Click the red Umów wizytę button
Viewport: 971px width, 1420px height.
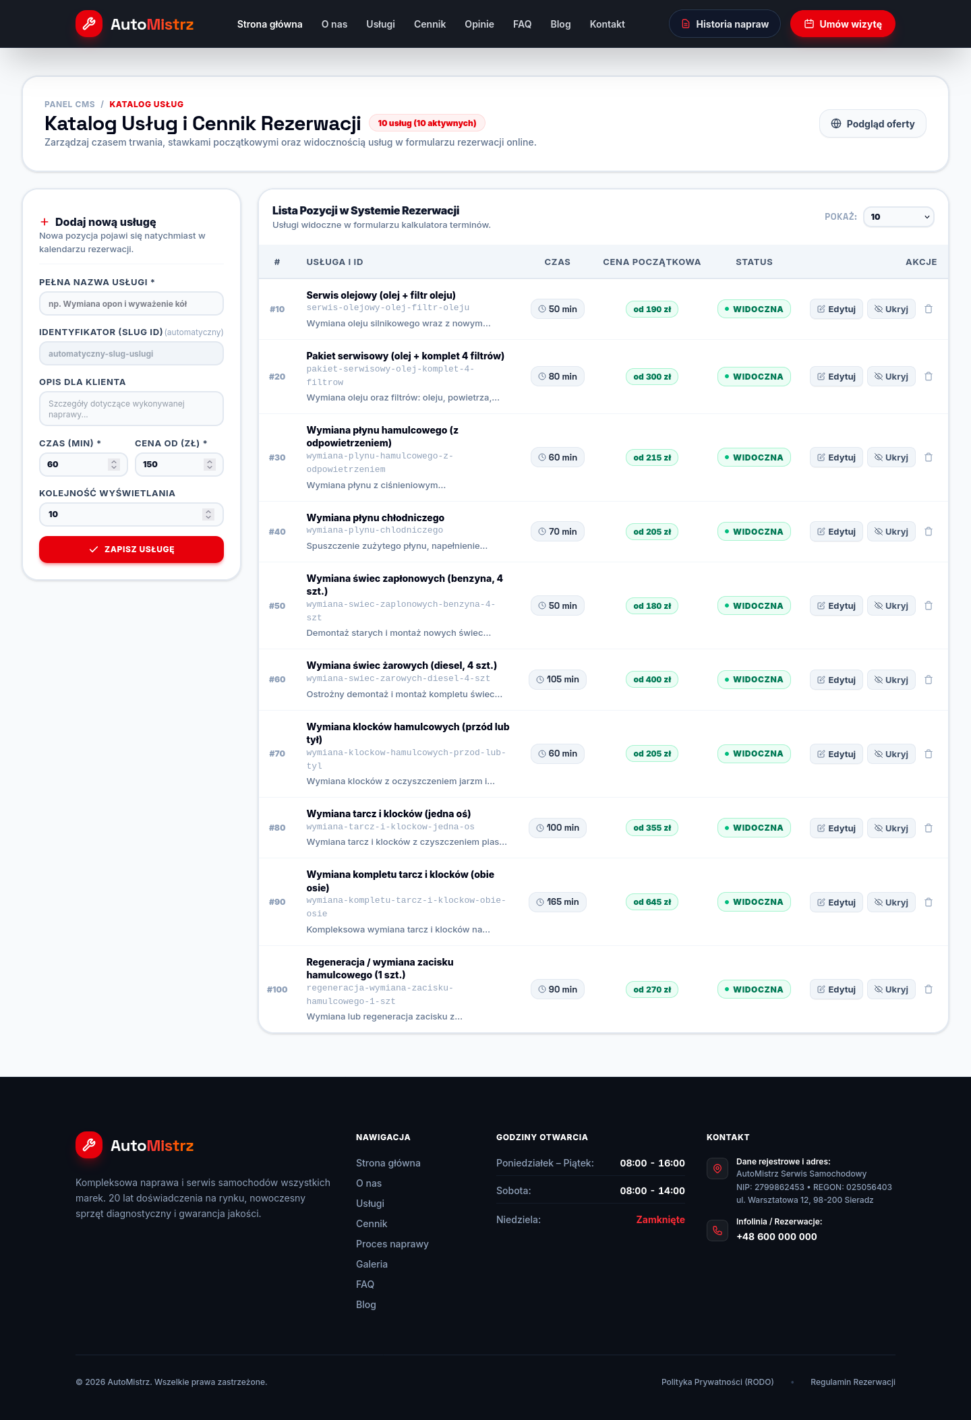tap(843, 24)
